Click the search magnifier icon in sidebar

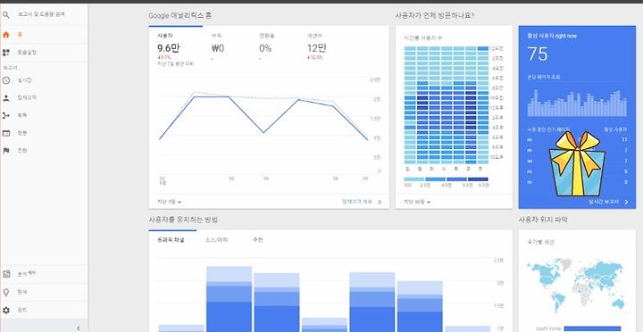tap(5, 15)
